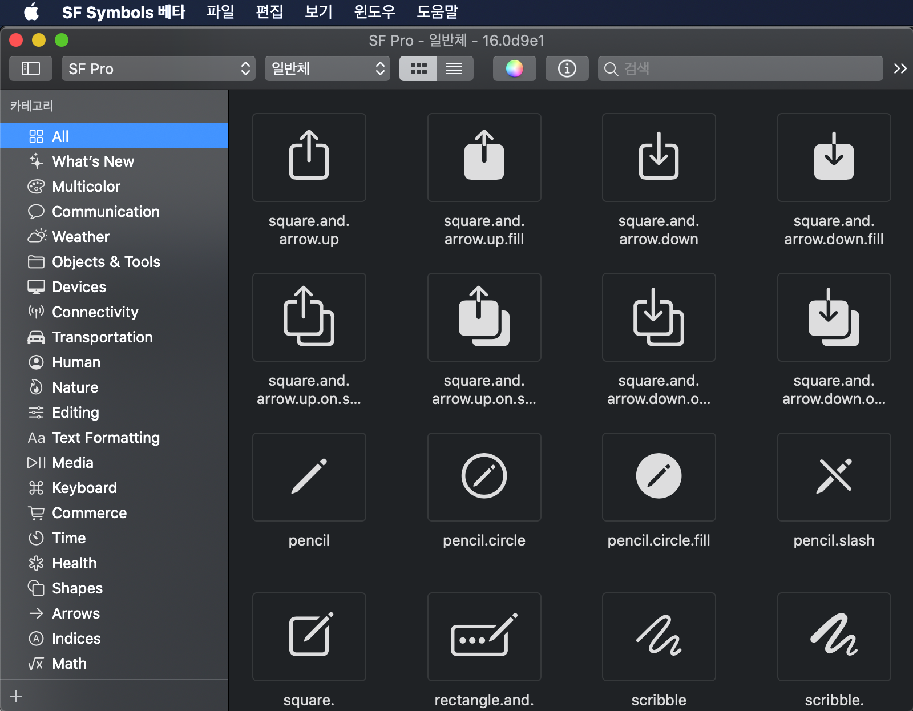Switch to list view
This screenshot has height=711, width=913.
pyautogui.click(x=455, y=68)
